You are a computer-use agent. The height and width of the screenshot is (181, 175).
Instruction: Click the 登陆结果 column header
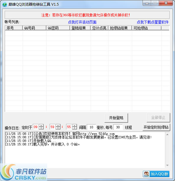point(80,28)
